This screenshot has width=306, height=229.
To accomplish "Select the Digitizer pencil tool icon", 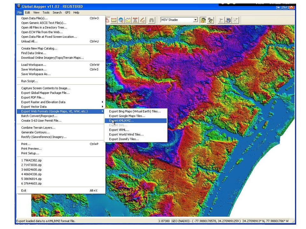I will [x=143, y=20].
